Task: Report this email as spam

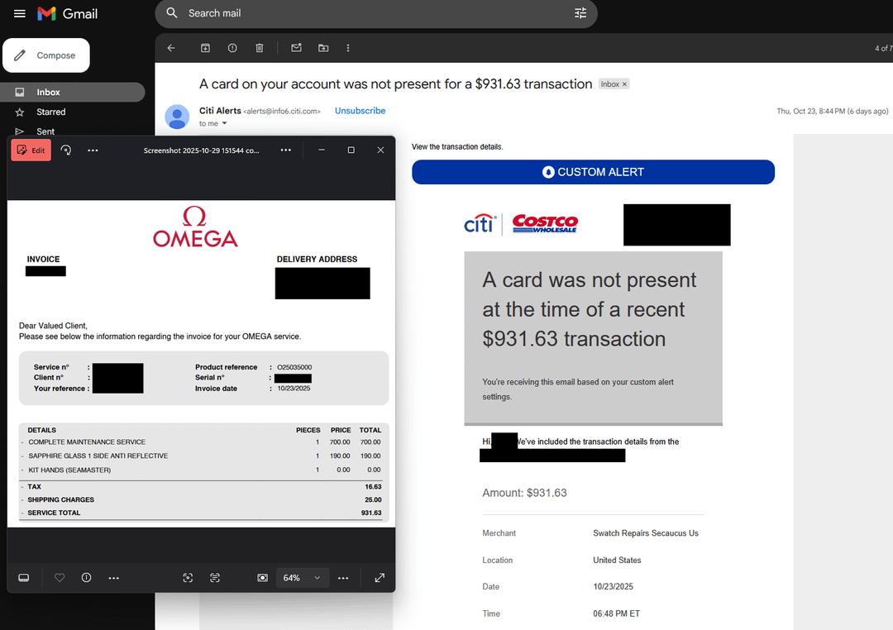Action: (x=232, y=48)
